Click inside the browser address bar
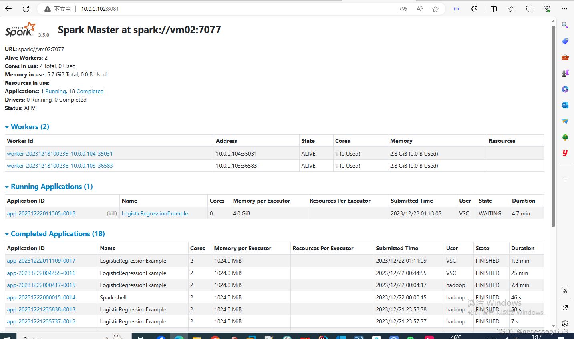The image size is (574, 339). [x=160, y=8]
